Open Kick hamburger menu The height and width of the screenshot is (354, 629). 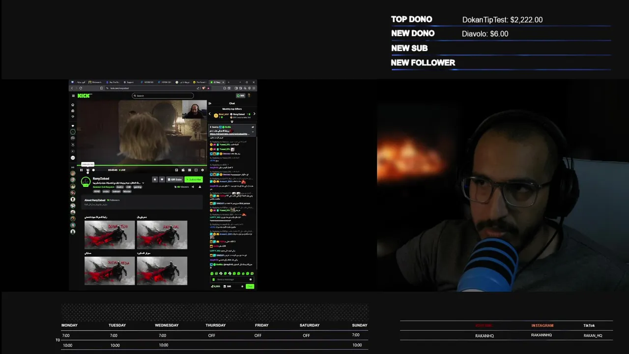click(73, 96)
